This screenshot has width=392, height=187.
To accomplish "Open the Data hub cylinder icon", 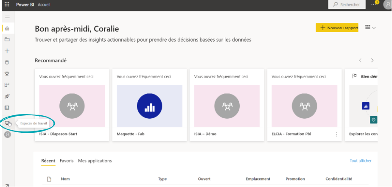I will pyautogui.click(x=7, y=62).
